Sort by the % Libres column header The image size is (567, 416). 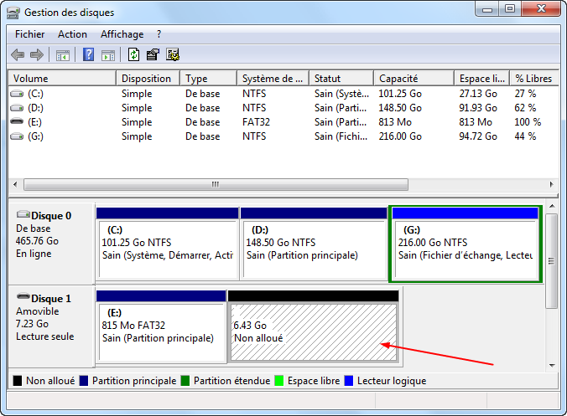click(x=534, y=79)
